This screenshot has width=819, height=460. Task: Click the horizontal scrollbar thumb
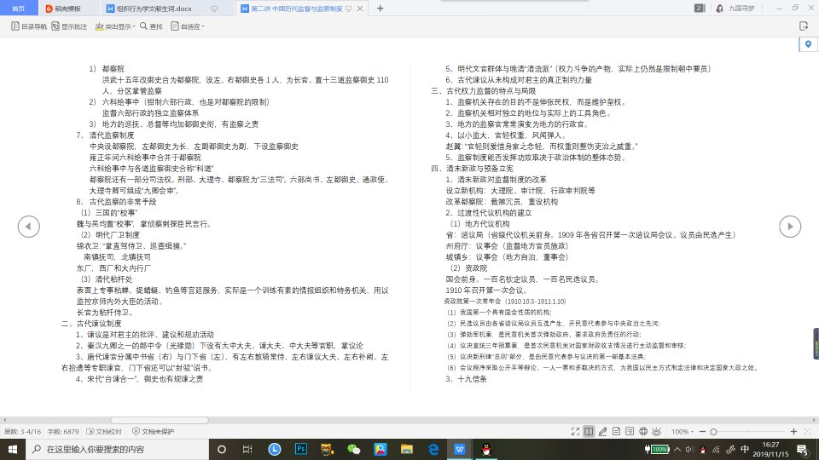click(160, 420)
